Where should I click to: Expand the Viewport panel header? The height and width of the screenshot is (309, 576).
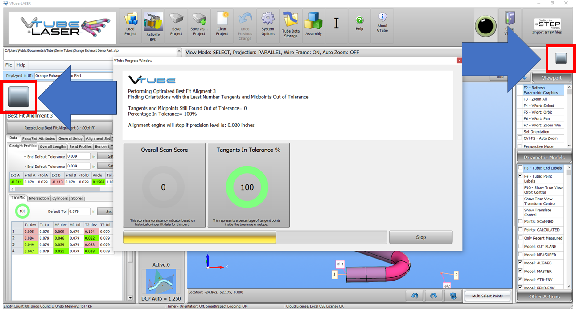551,78
